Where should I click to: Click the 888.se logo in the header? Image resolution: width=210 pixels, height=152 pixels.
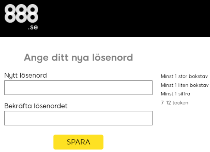[21, 17]
